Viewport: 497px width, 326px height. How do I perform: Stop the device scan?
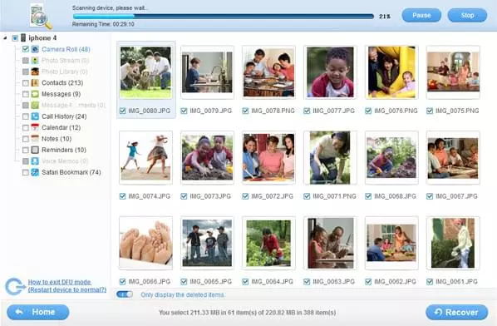(467, 15)
